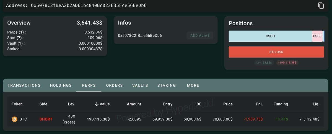
Task: Select the Perps tab
Action: pos(89,85)
